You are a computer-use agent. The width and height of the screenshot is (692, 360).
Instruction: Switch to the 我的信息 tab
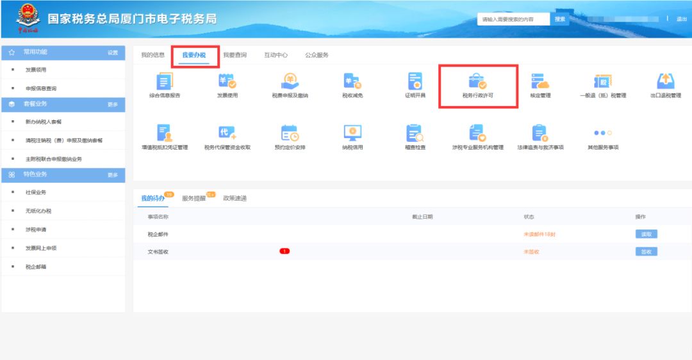coord(152,55)
